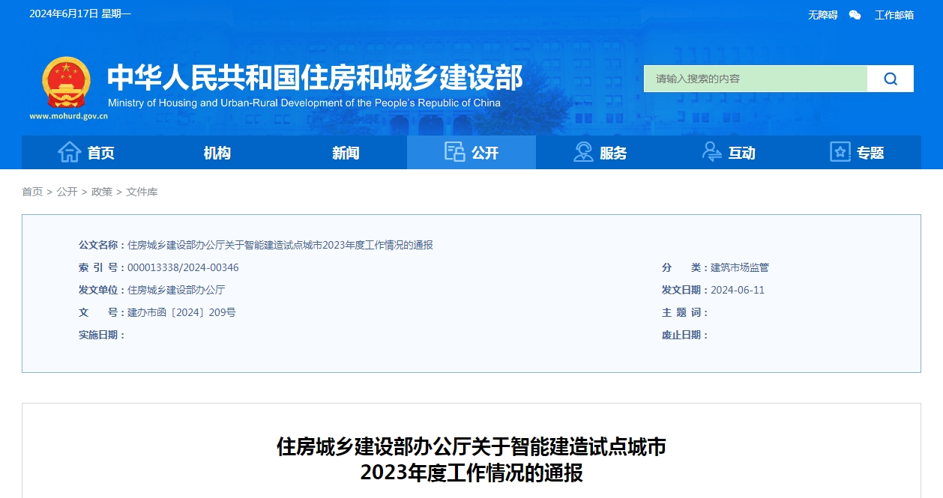
Task: Go to the 互动 tab label
Action: pyautogui.click(x=742, y=153)
